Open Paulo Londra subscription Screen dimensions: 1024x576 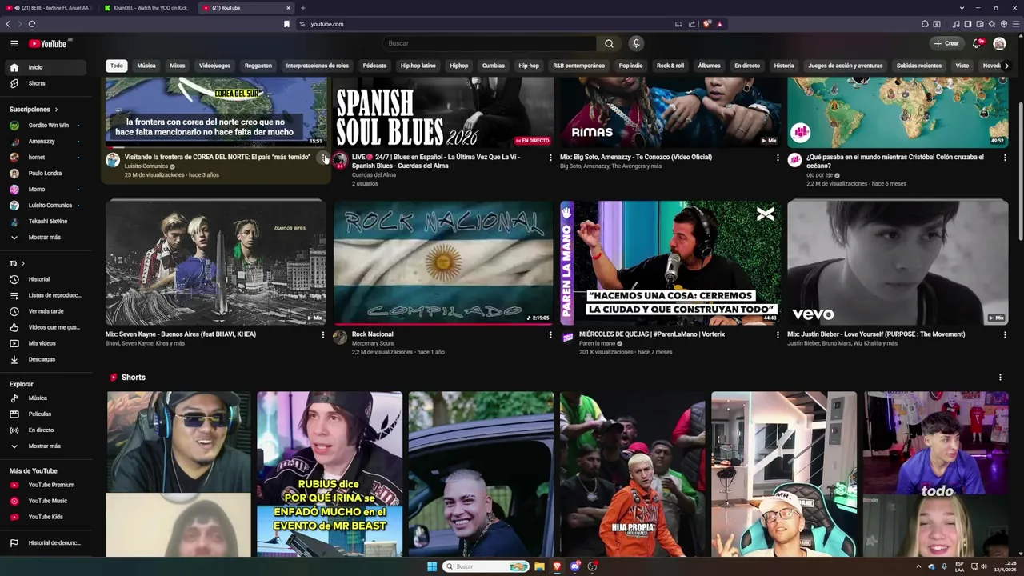pyautogui.click(x=45, y=174)
